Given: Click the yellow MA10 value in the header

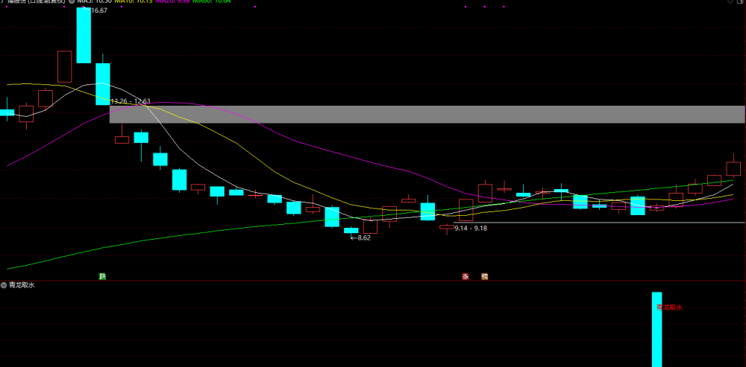Looking at the screenshot, I should coord(134,1).
